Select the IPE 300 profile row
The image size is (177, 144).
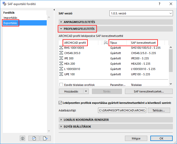tap(114, 58)
